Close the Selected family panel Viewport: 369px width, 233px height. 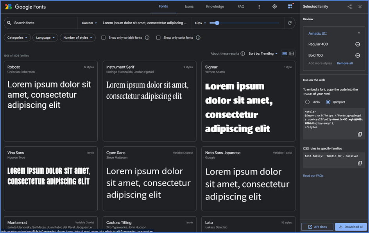360,7
